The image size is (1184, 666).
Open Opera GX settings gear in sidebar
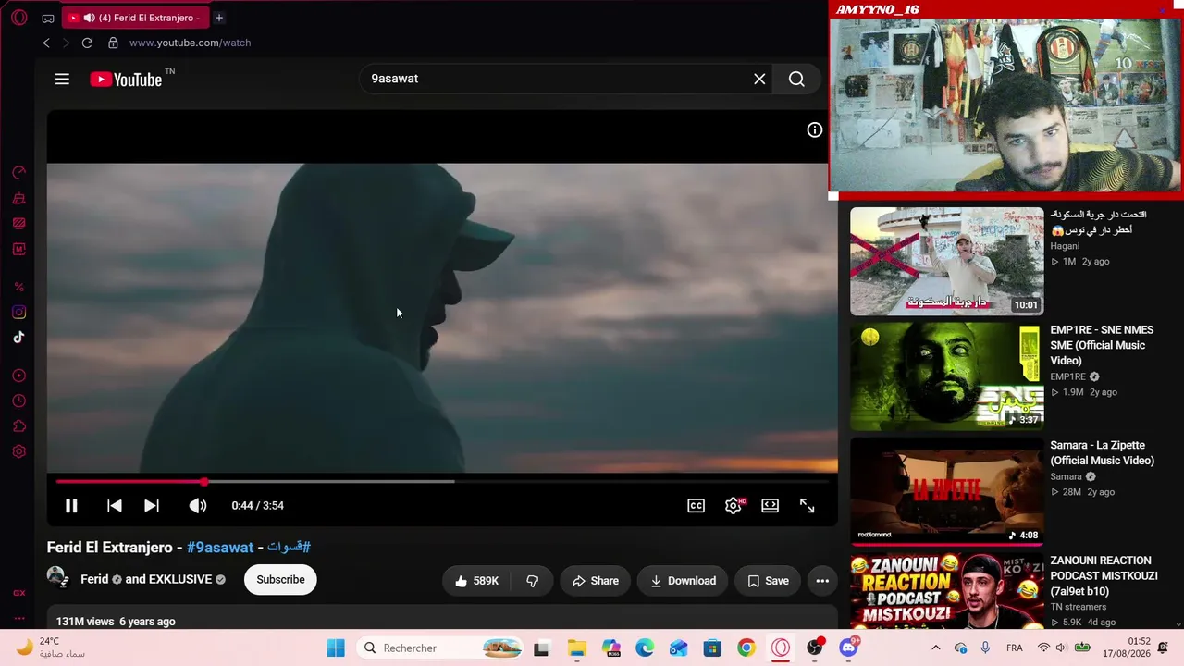pyautogui.click(x=18, y=451)
